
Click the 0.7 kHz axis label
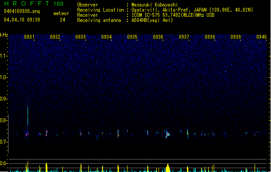coord(4,142)
